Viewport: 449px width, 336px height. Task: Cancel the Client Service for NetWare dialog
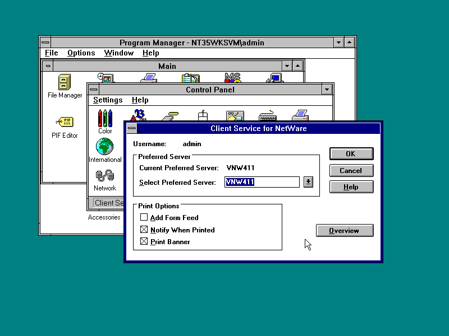coord(351,171)
